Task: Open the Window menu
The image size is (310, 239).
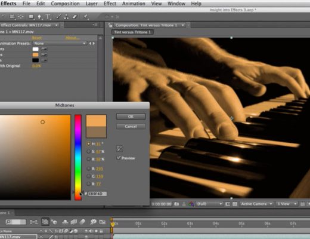Action: [x=176, y=4]
